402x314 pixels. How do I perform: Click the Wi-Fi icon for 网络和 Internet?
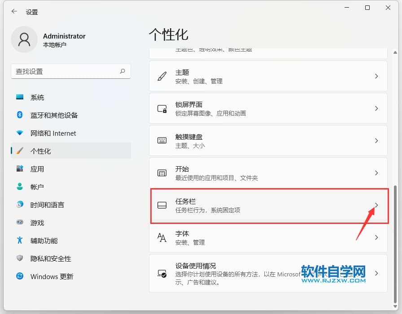[20, 133]
